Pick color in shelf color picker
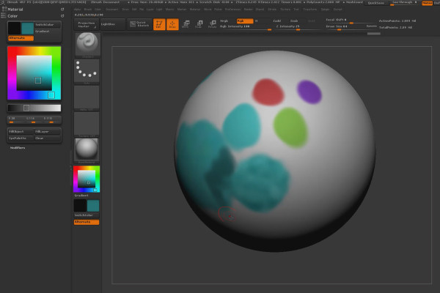Screen dimensions: 440x293 pyautogui.click(x=87, y=179)
